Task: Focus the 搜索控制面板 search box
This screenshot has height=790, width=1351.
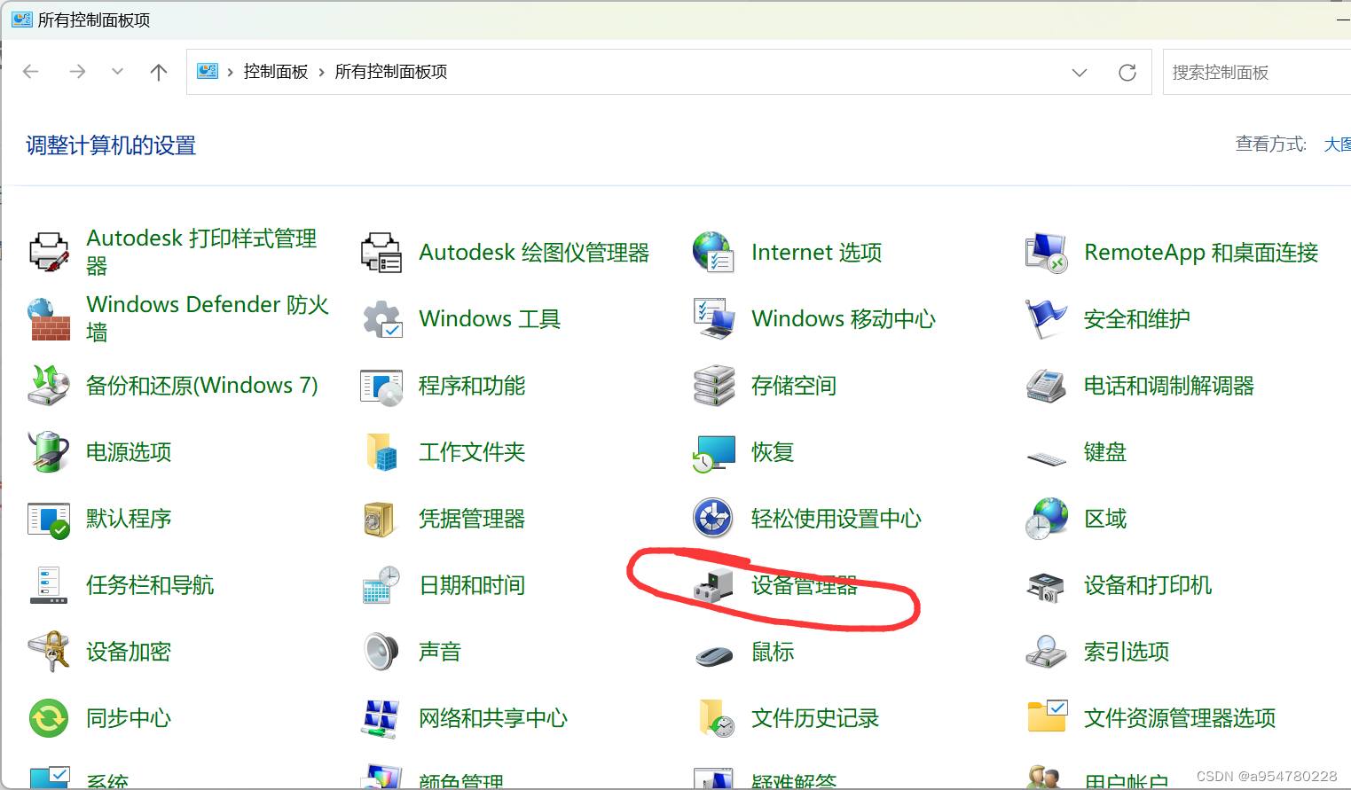Action: click(x=1257, y=72)
